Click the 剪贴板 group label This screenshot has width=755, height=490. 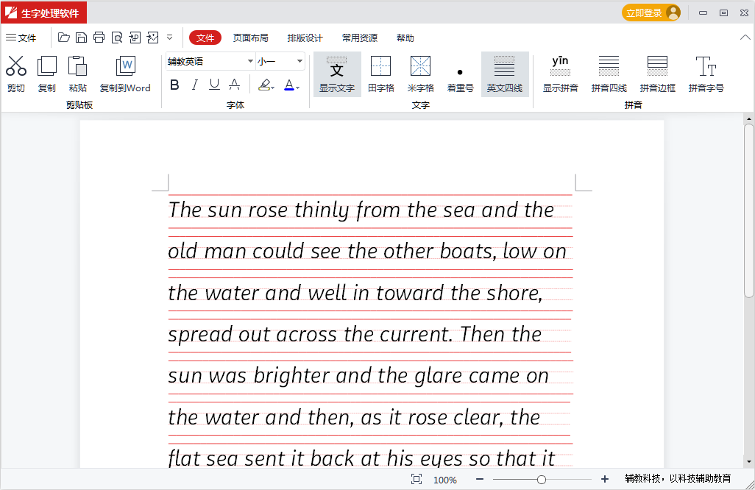pyautogui.click(x=79, y=105)
